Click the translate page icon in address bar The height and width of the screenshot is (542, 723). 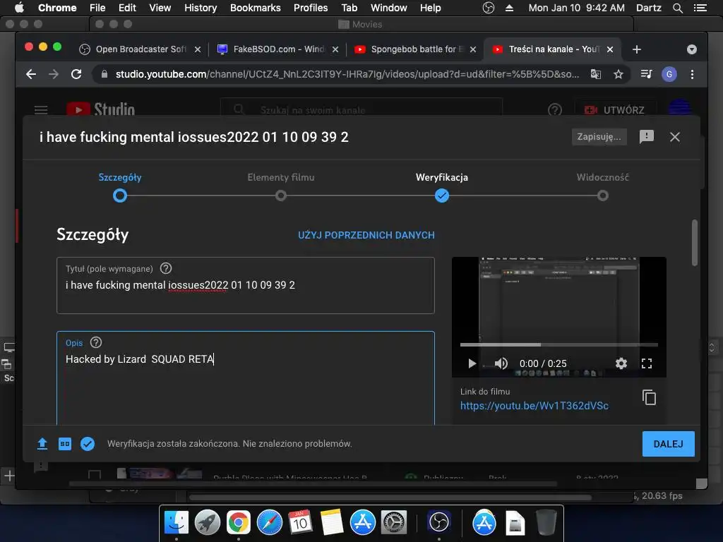click(x=596, y=74)
